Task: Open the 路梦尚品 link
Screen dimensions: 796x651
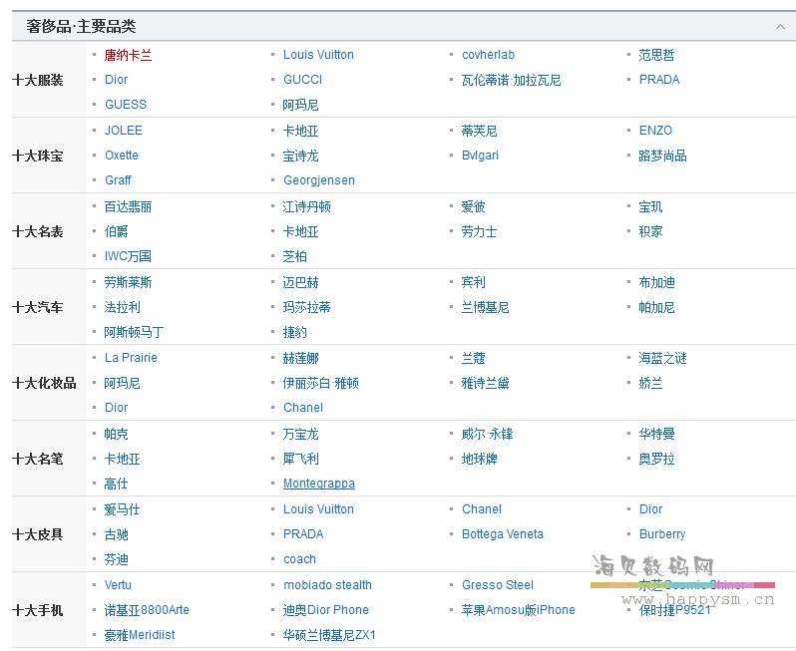Action: click(662, 156)
